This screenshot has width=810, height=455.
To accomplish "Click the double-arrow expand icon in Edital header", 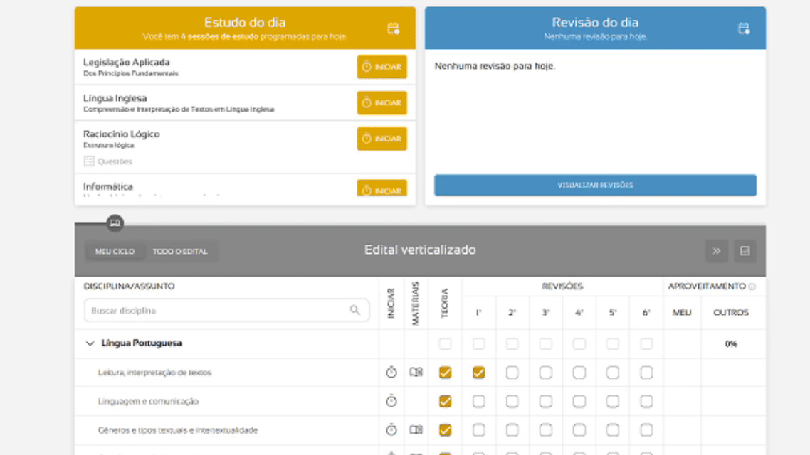I will pos(717,251).
